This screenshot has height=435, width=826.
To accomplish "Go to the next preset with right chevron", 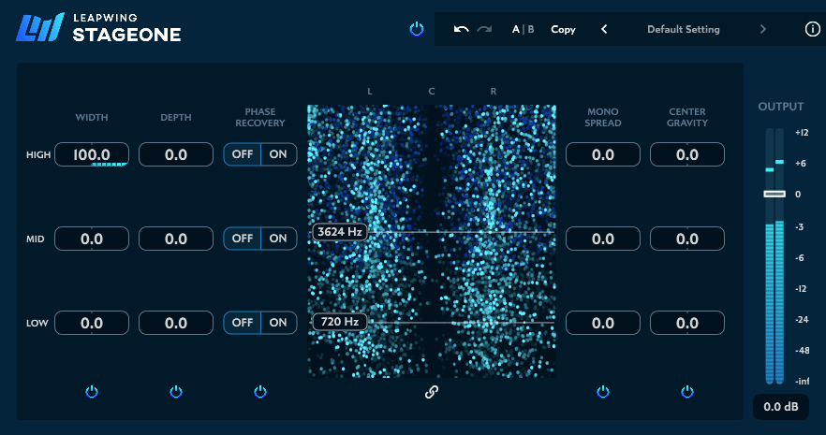I will [762, 29].
